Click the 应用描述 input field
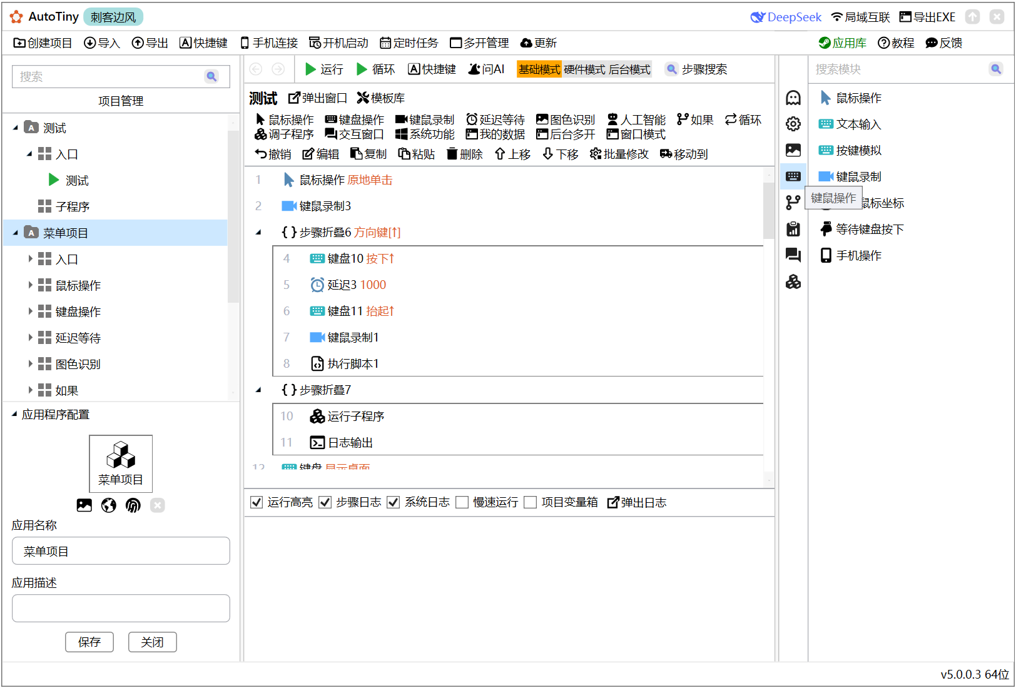Screen dimensions: 1016x688 [121, 609]
